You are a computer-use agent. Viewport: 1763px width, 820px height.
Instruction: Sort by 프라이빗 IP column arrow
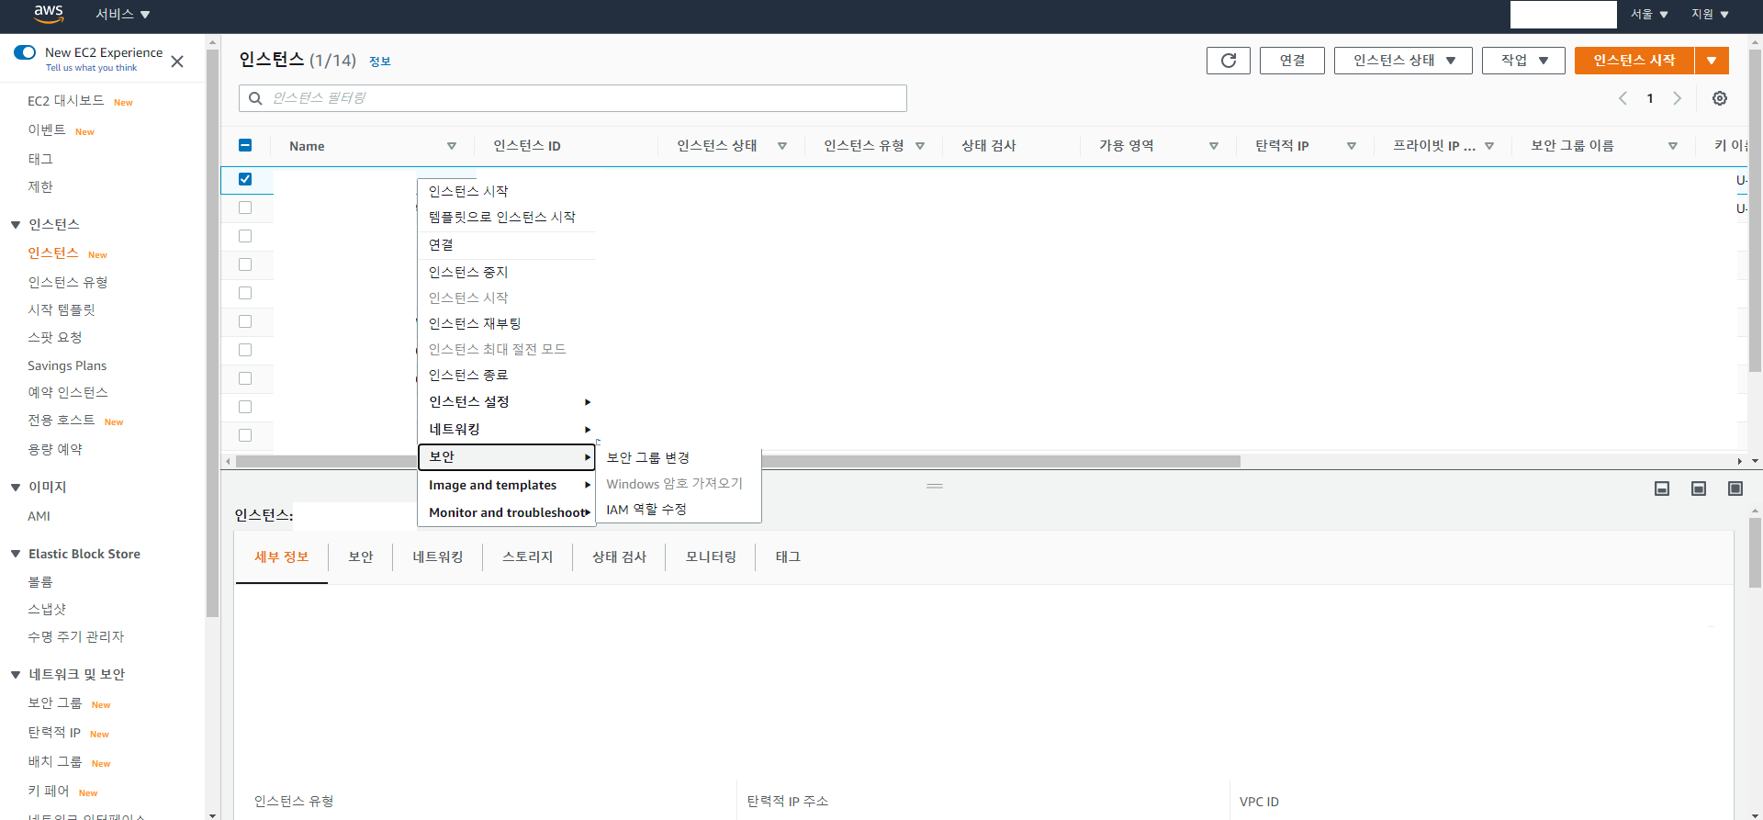click(1489, 146)
